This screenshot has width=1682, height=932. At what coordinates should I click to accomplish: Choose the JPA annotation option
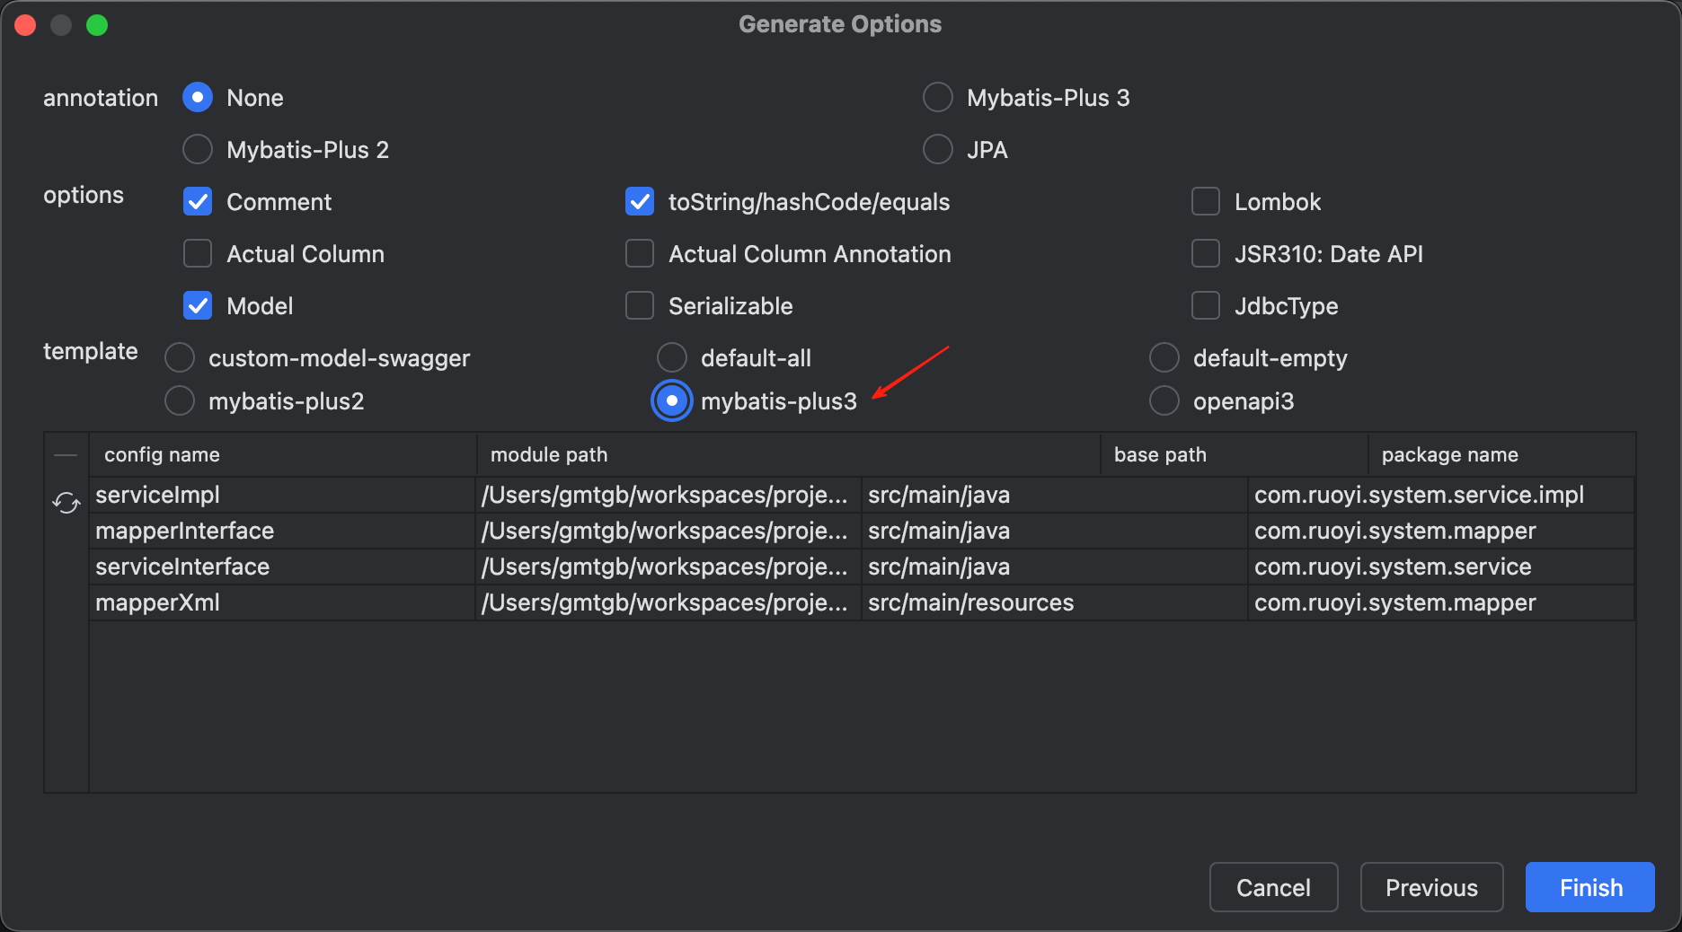pyautogui.click(x=937, y=150)
